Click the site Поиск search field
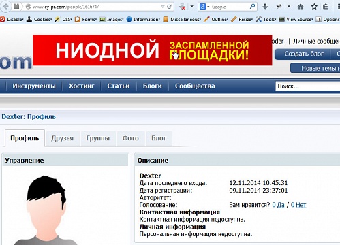Image resolution: width=340 pixels, height=245 pixels. pos(308,86)
